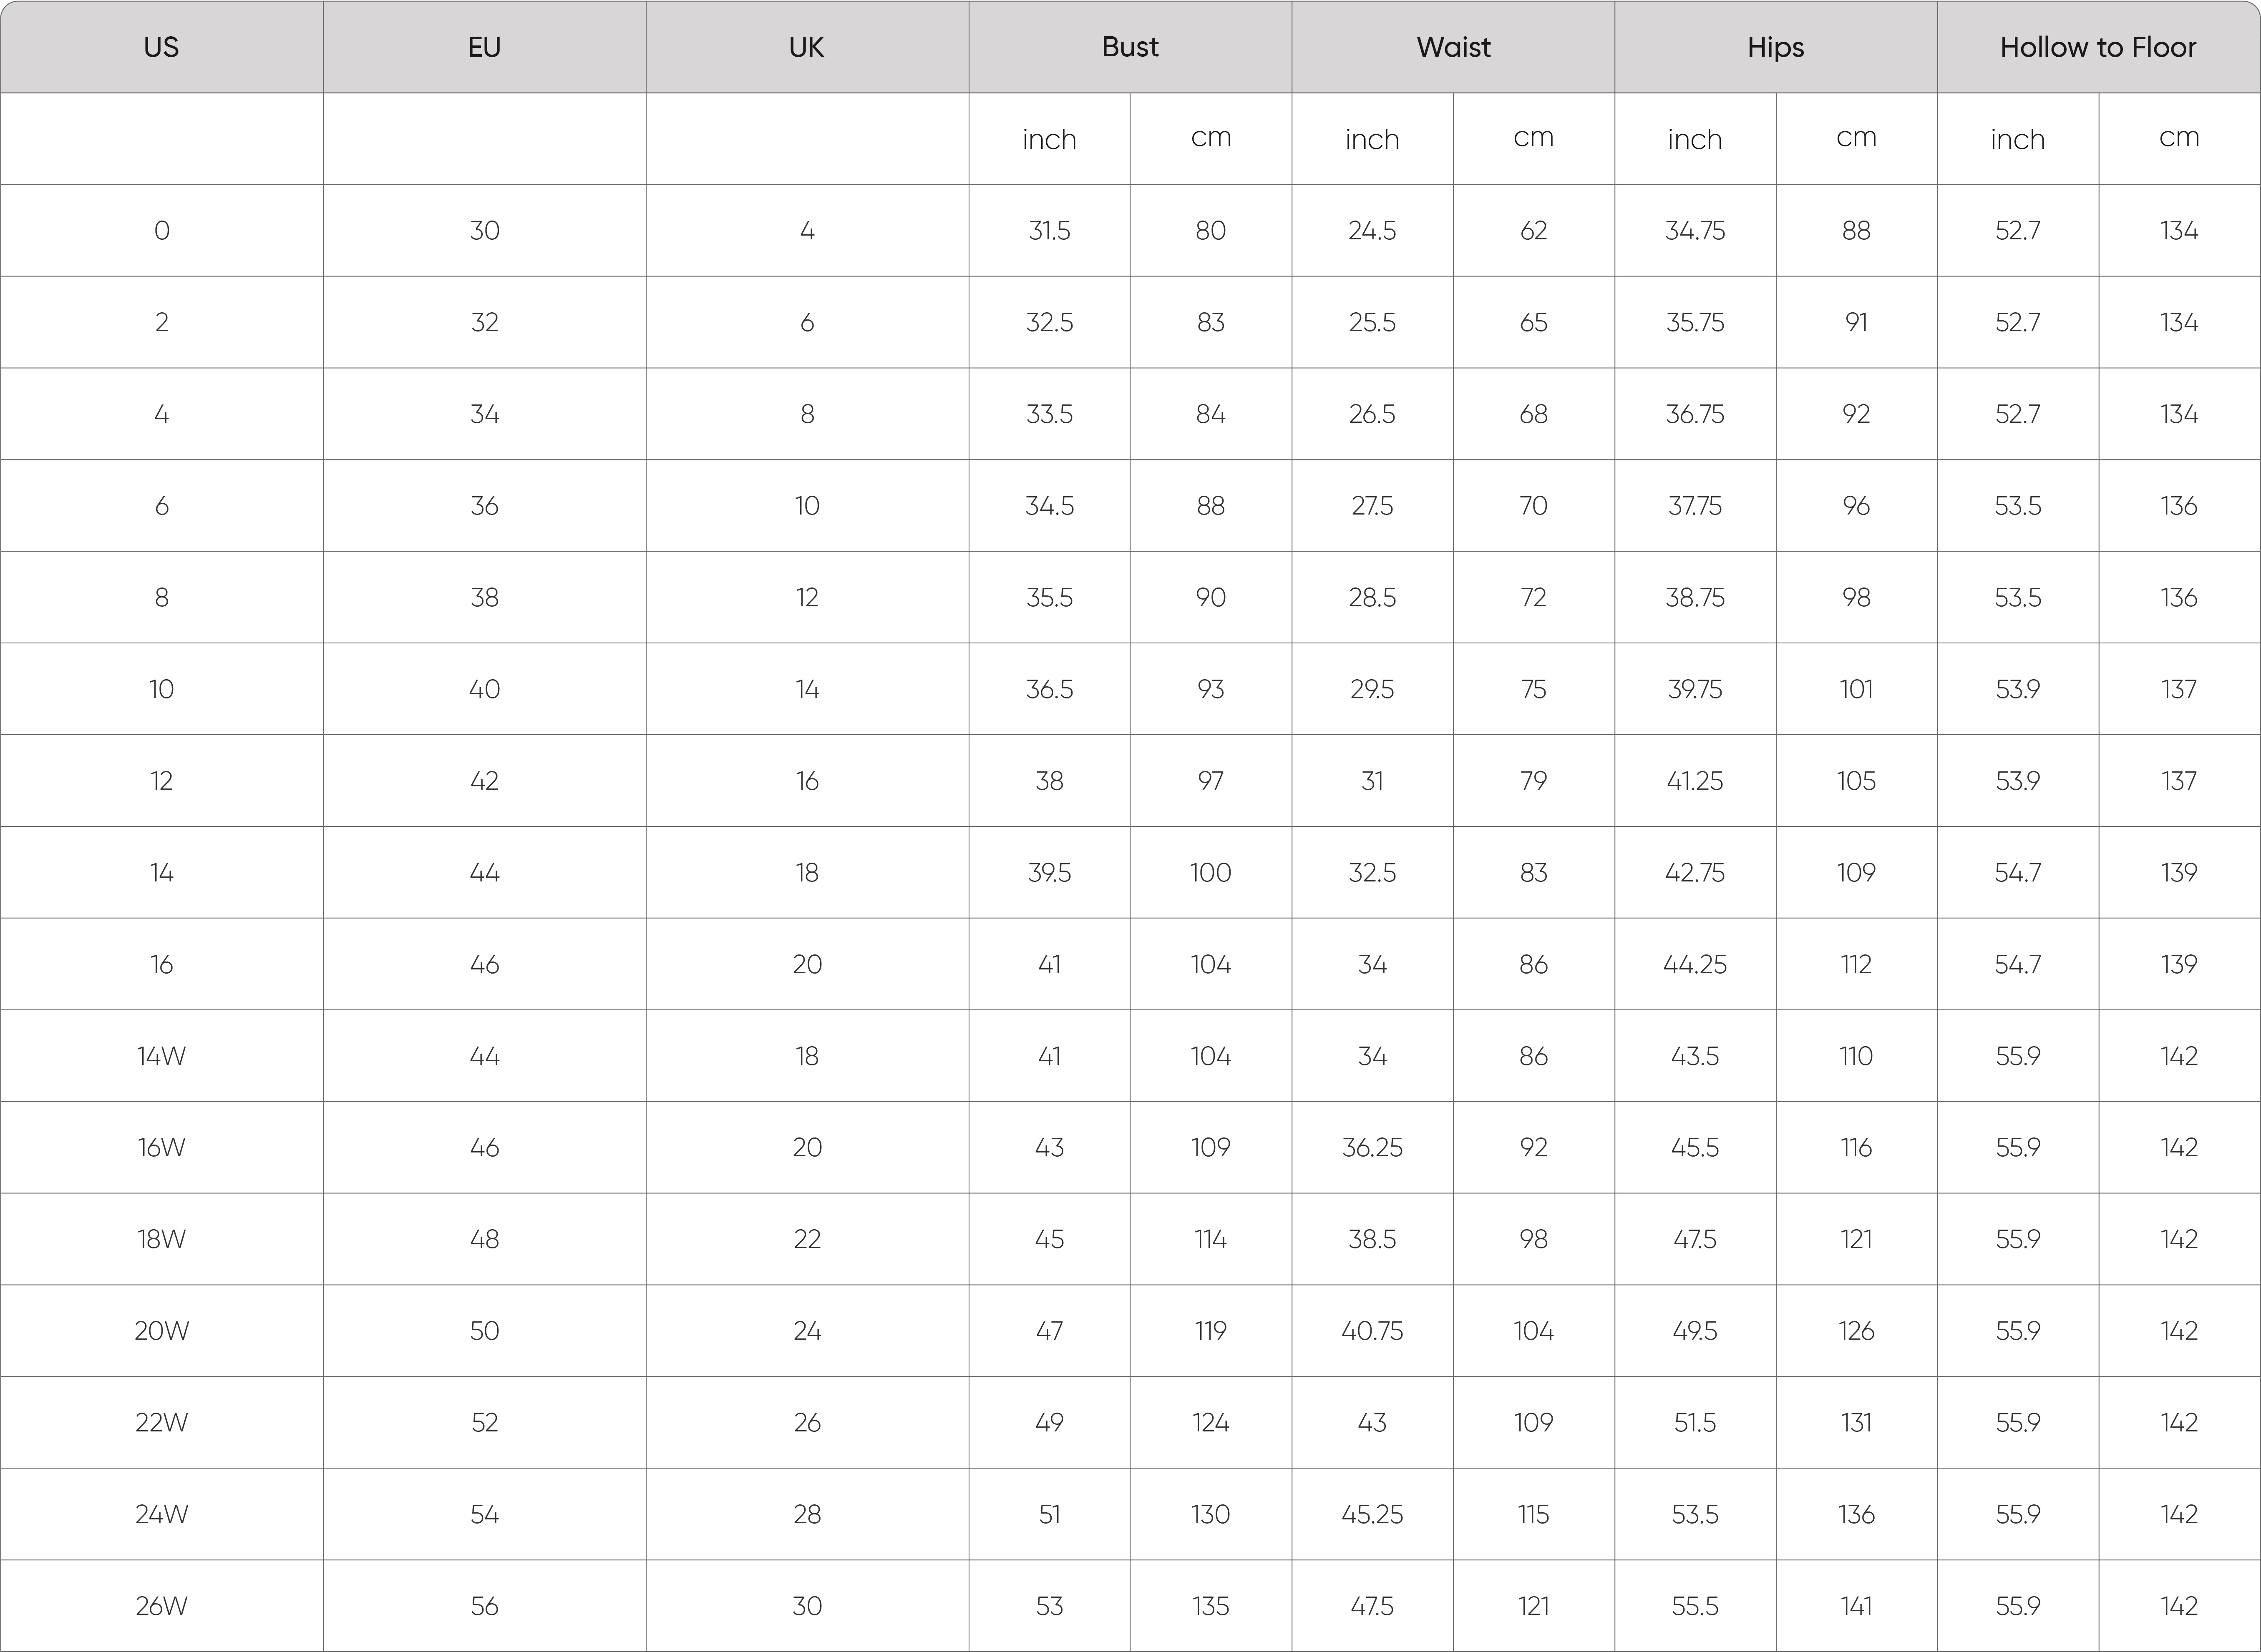The height and width of the screenshot is (1652, 2261).
Task: Select waist value 36.25 inch
Action: pos(1372,1148)
